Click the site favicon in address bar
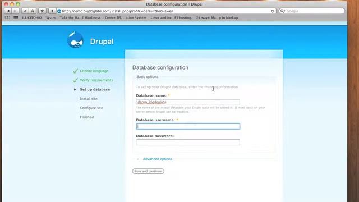359x202 pixels. pyautogui.click(x=59, y=11)
